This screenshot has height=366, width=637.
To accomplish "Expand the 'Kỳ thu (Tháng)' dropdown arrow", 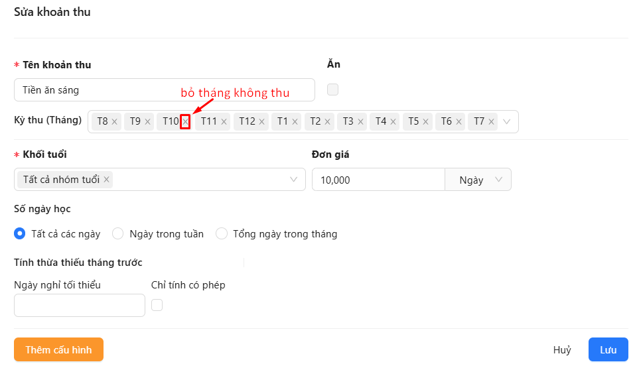I will click(x=508, y=122).
